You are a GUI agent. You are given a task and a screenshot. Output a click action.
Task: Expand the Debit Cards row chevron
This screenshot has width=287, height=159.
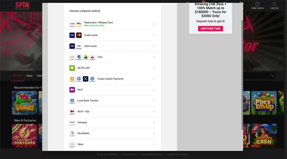click(154, 46)
